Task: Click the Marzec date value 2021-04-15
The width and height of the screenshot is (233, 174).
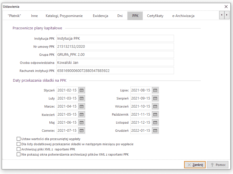Action: (67, 106)
